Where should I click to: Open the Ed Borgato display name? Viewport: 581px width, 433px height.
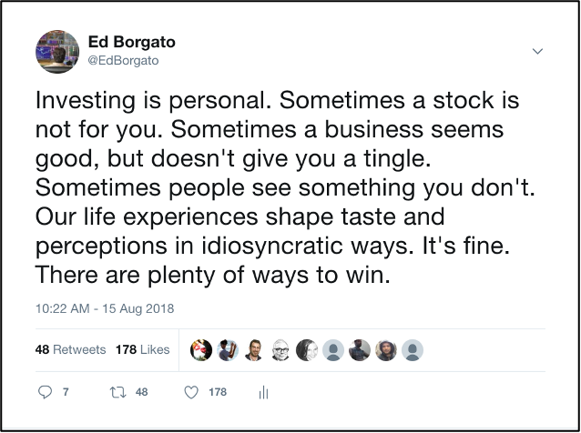[x=131, y=42]
